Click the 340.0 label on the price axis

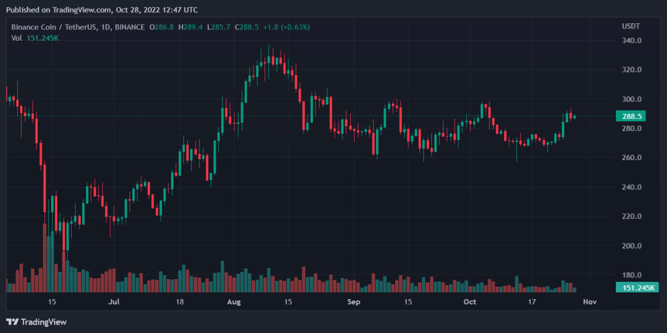click(633, 41)
